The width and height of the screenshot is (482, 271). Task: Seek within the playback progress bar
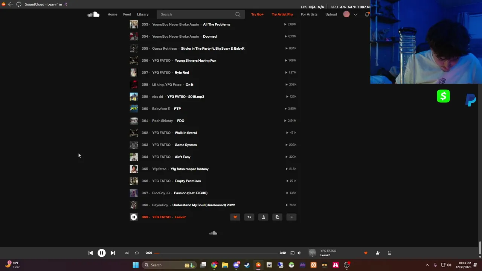(x=216, y=253)
